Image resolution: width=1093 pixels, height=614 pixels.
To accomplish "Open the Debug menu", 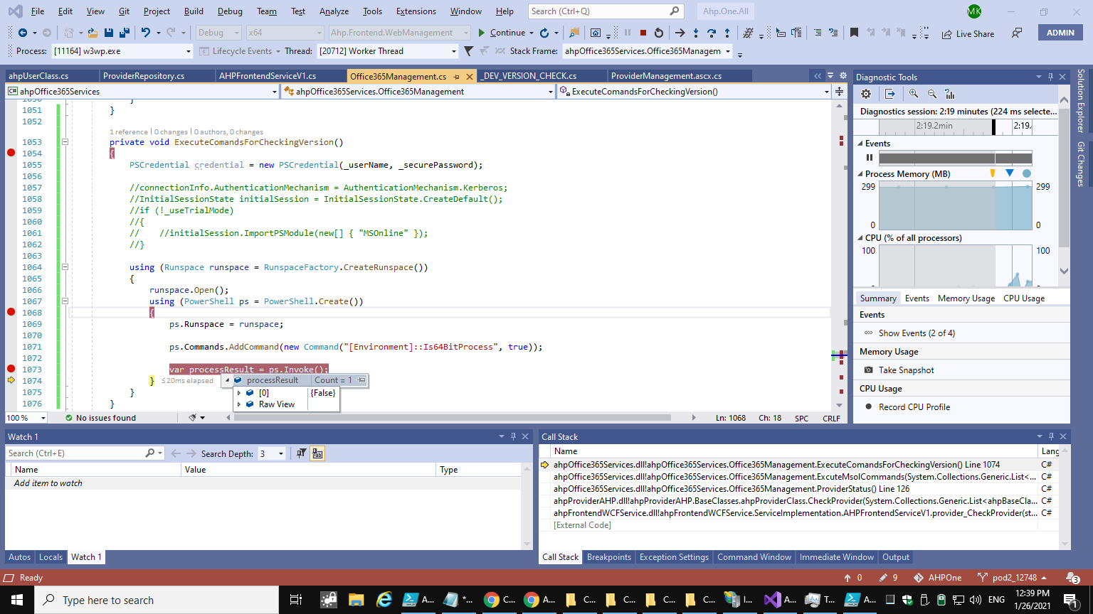I will point(229,11).
